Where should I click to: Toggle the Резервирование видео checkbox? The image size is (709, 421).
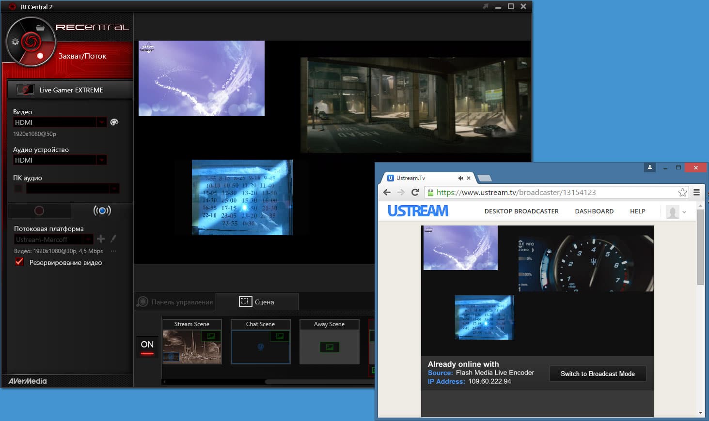tap(19, 262)
